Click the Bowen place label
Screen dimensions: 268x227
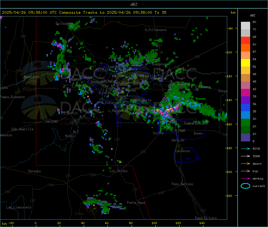pyautogui.click(x=198, y=133)
